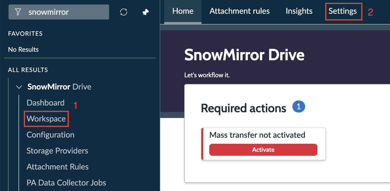Click the "Let's workflow it." tagline
This screenshot has height=191, width=390.
(x=207, y=75)
